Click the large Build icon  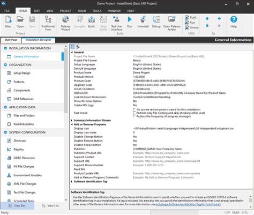[x=91, y=19]
